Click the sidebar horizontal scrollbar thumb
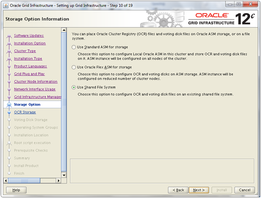Image resolution: width=261 pixels, height=198 pixels. click(x=24, y=181)
